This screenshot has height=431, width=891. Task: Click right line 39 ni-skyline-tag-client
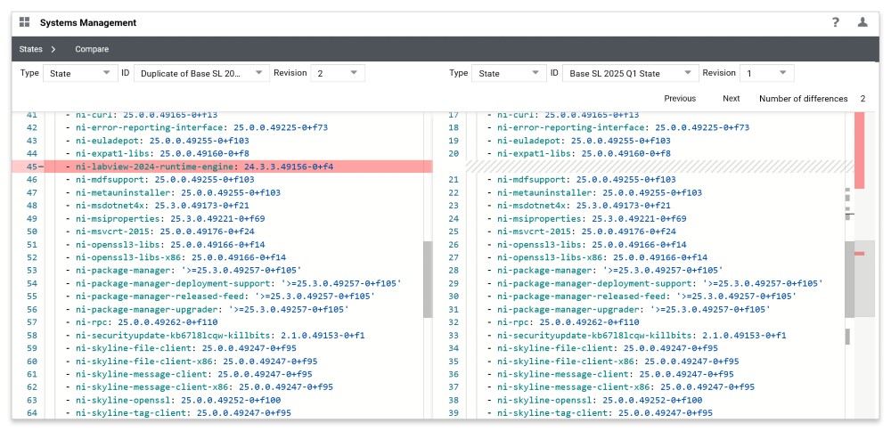point(605,413)
